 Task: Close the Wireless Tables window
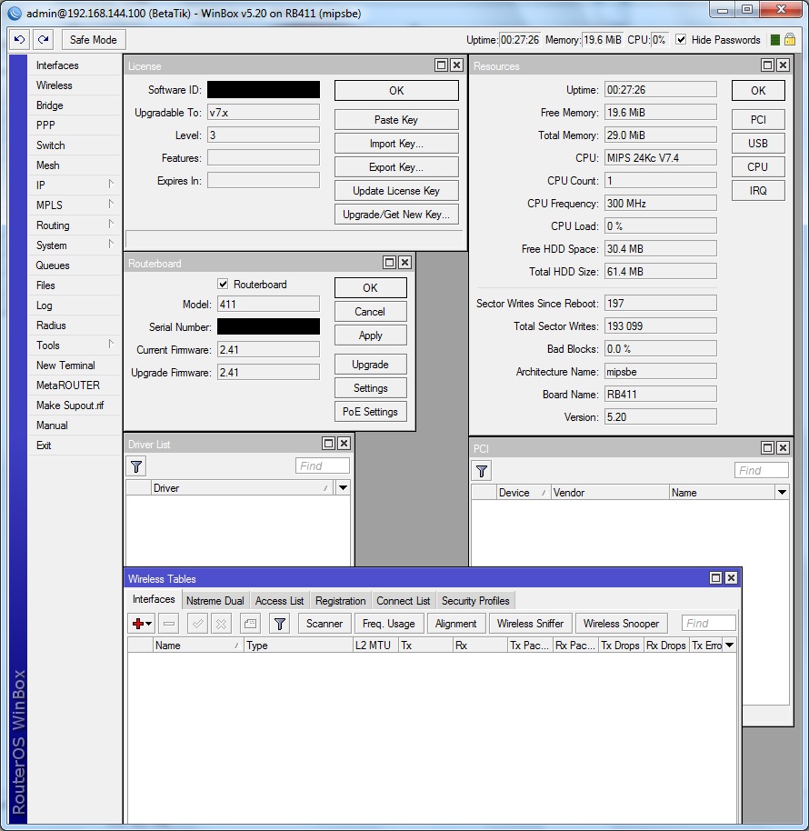point(731,577)
